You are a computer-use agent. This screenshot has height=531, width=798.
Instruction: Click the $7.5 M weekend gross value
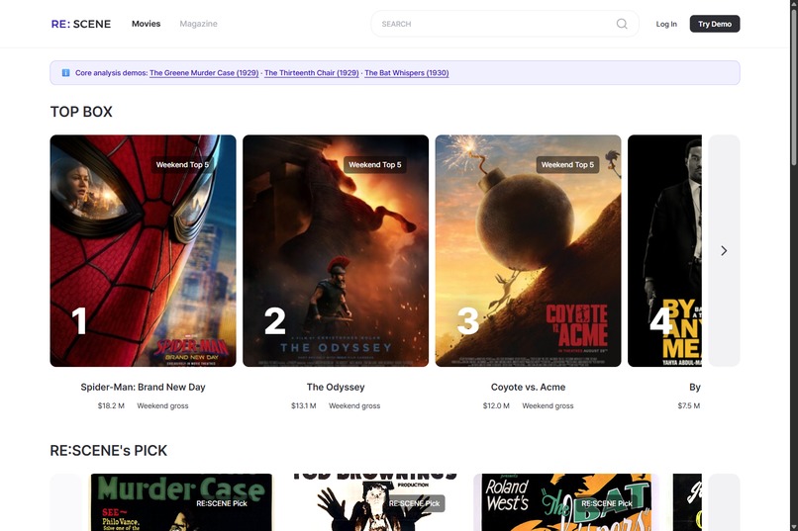click(x=688, y=406)
